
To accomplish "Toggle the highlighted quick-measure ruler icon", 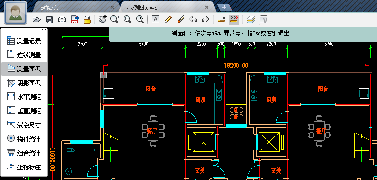I will [234, 19].
